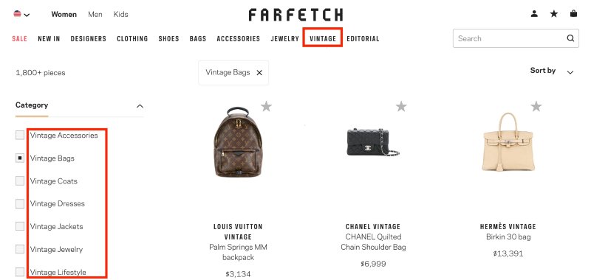The height and width of the screenshot is (280, 591).
Task: Favorite the Louis Vuitton backpack star
Action: [x=266, y=106]
